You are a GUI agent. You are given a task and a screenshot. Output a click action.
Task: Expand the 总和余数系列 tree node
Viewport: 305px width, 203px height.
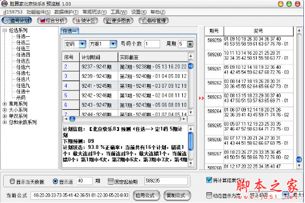point(5,122)
